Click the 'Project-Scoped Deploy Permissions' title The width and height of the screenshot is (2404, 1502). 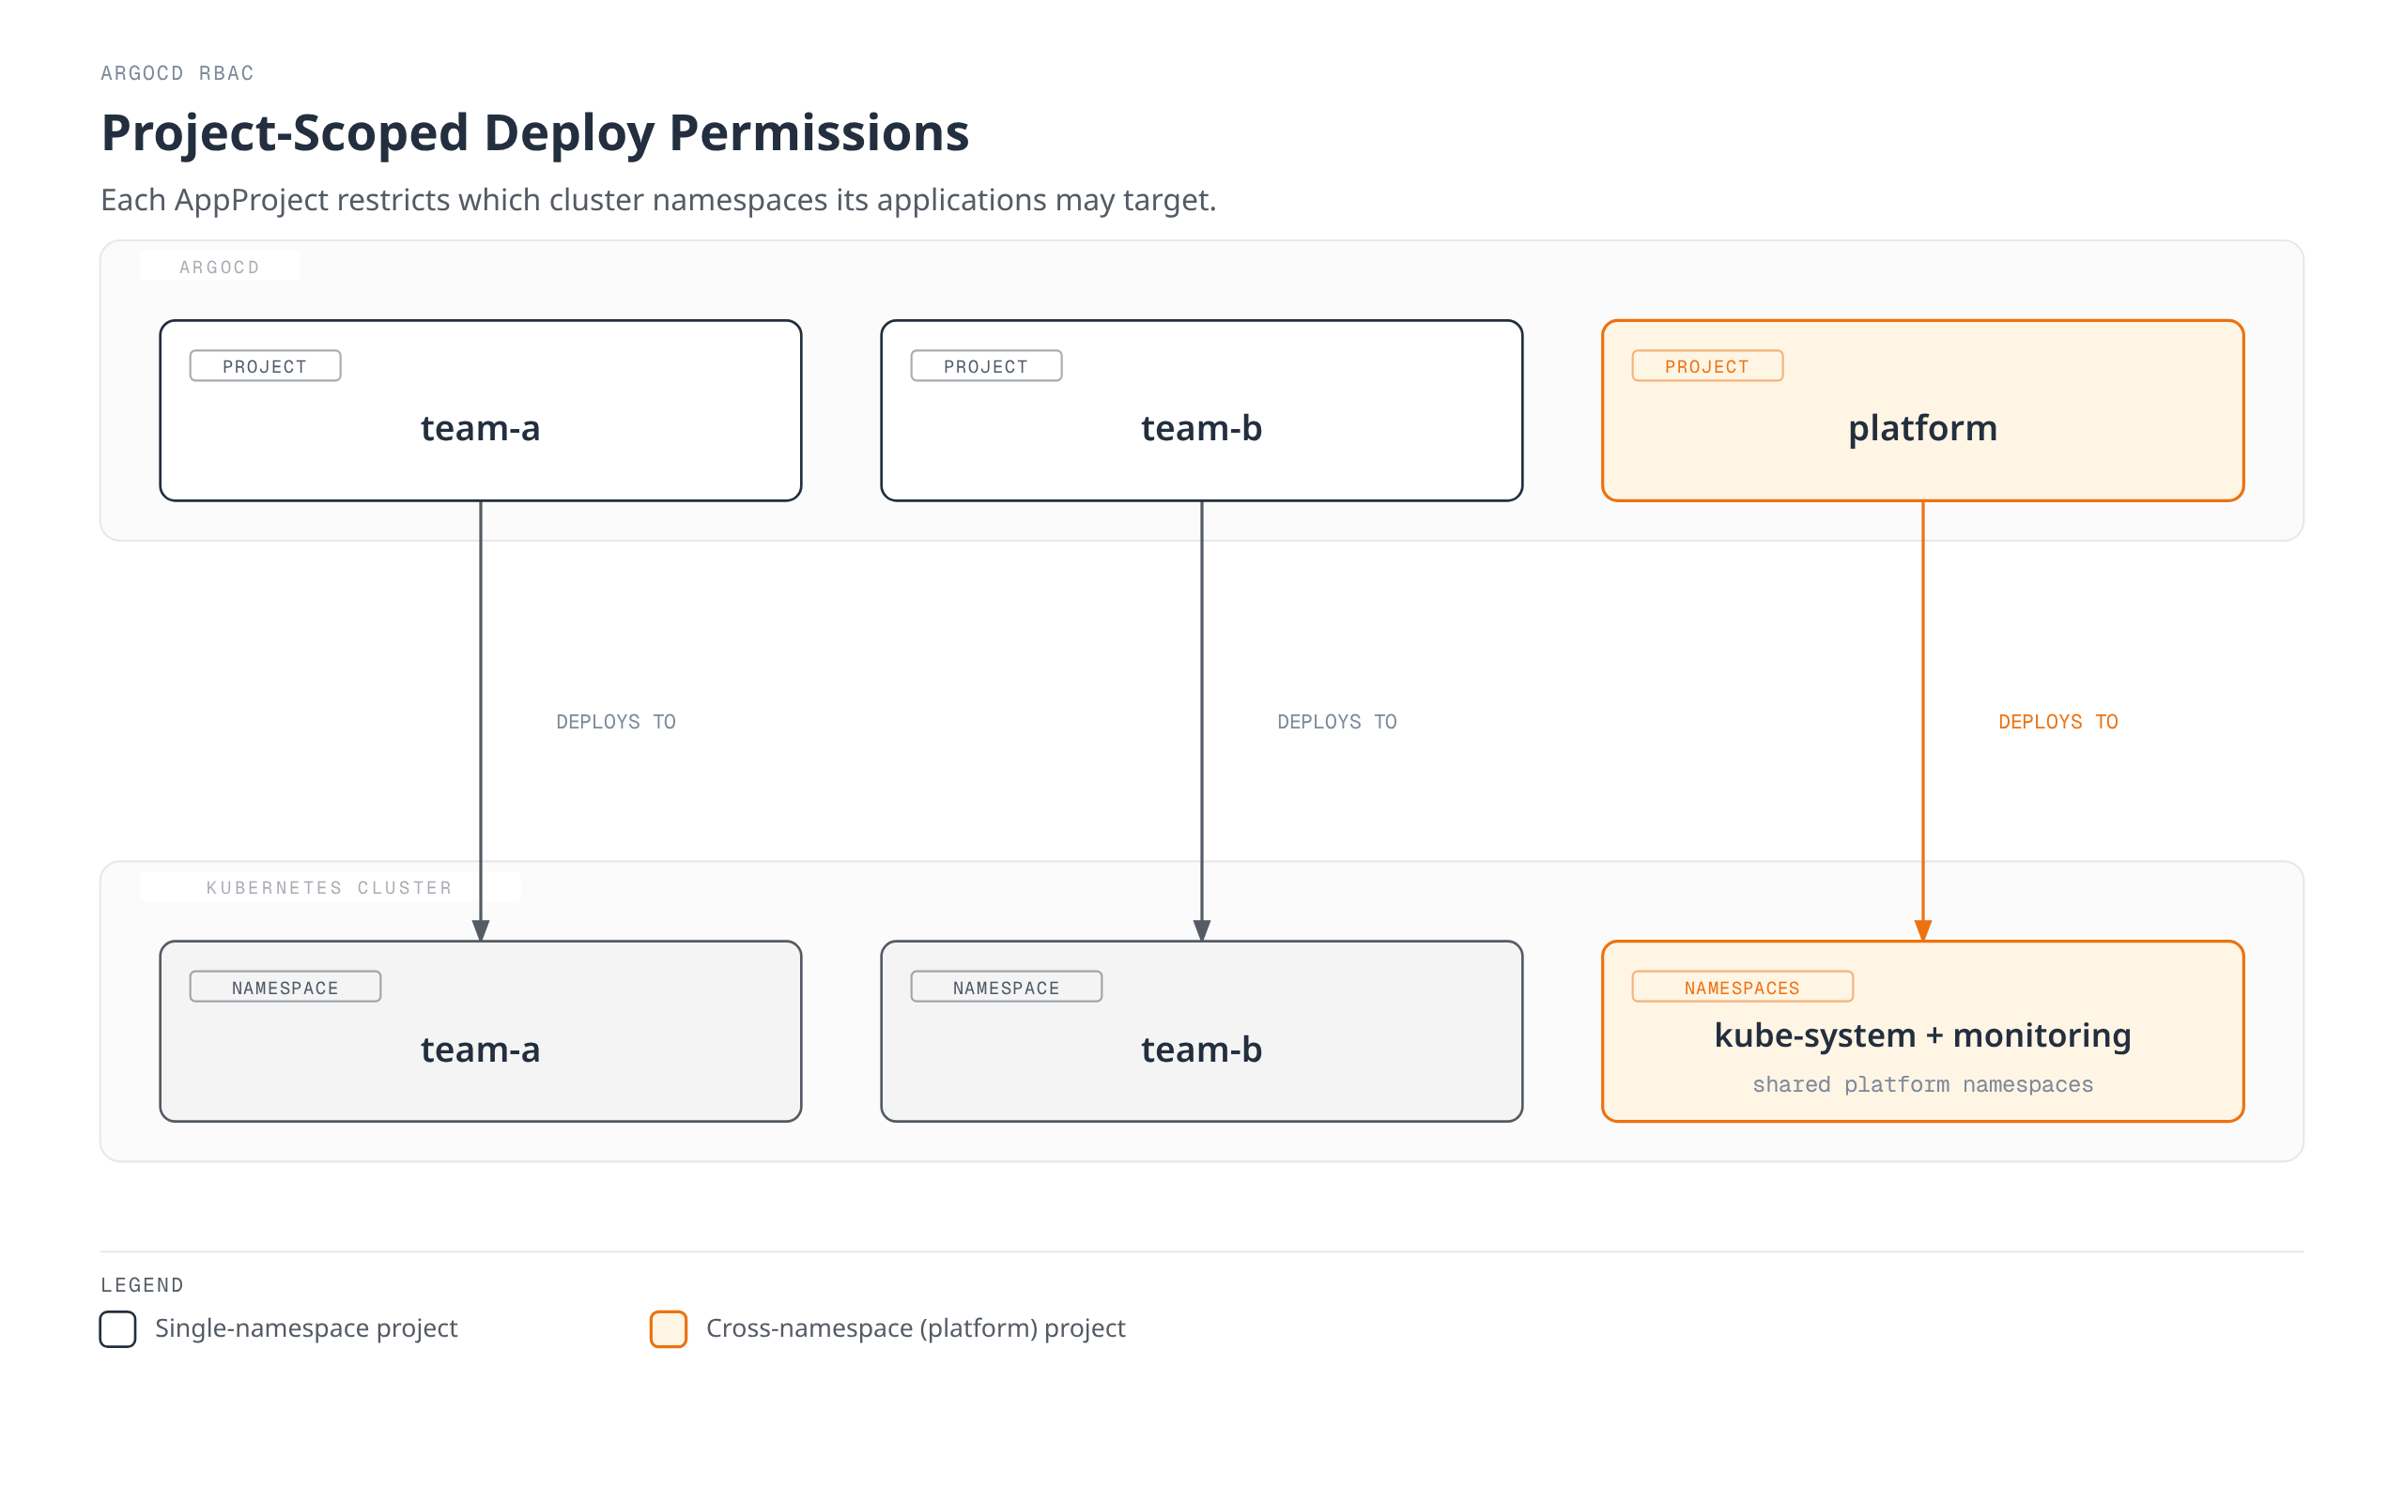click(x=535, y=133)
